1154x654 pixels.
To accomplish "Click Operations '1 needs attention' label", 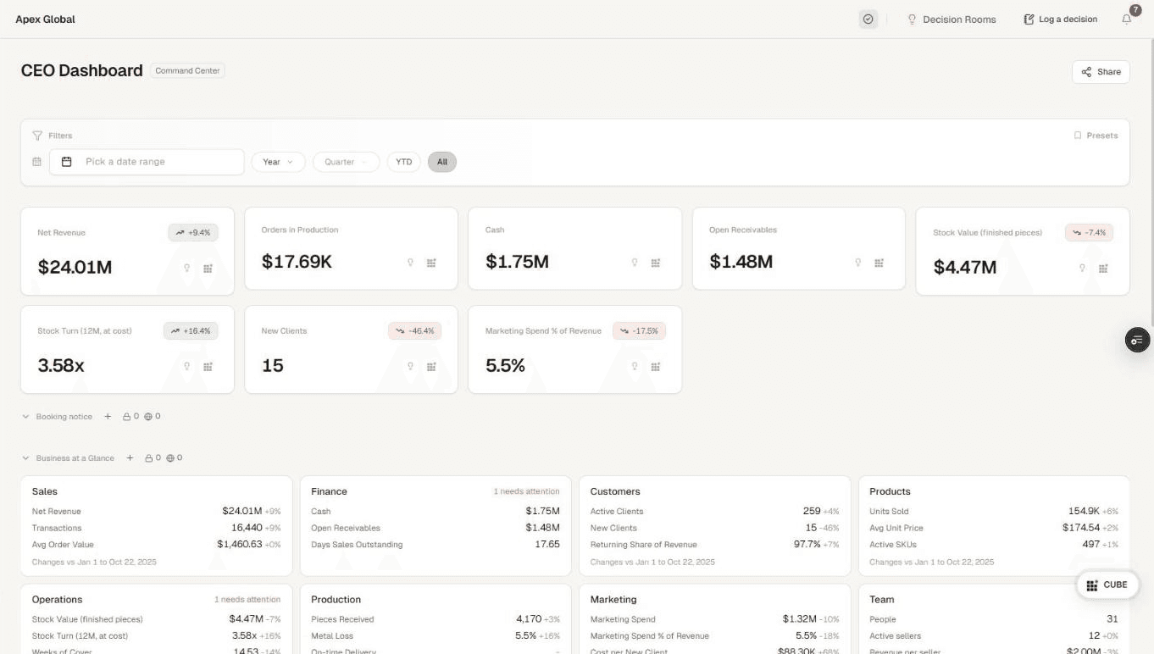I will point(247,600).
